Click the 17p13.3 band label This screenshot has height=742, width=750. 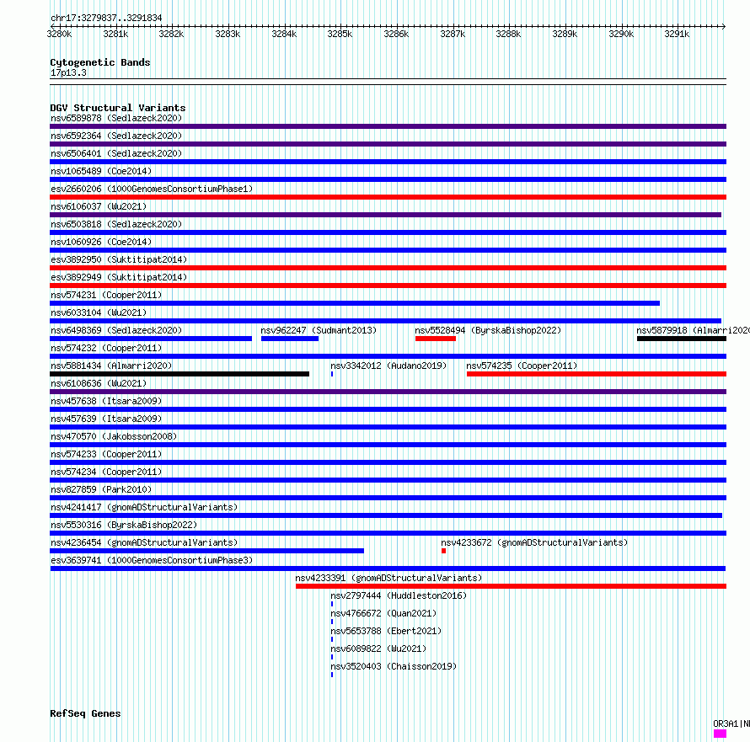click(68, 72)
